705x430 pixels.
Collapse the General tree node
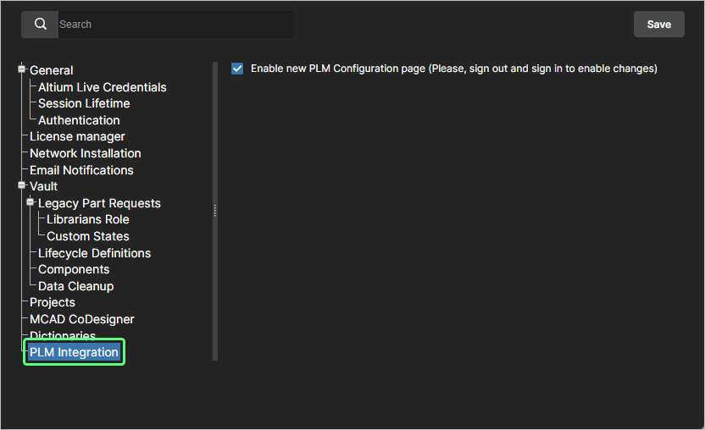tap(22, 70)
